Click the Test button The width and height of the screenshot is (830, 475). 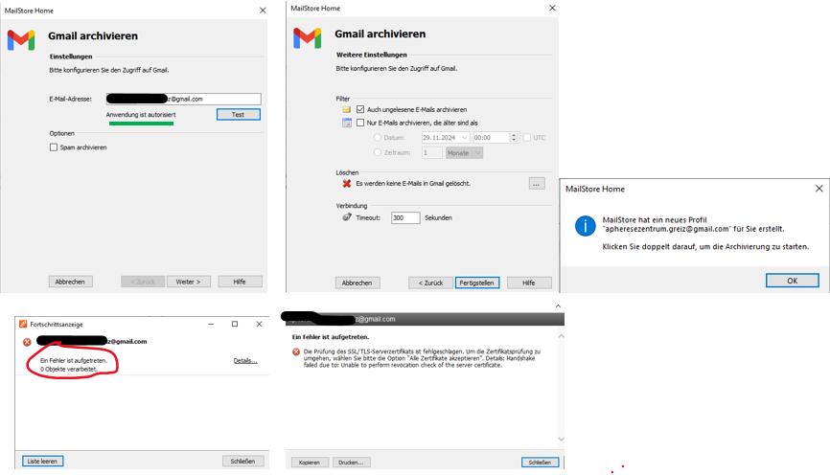click(x=239, y=115)
